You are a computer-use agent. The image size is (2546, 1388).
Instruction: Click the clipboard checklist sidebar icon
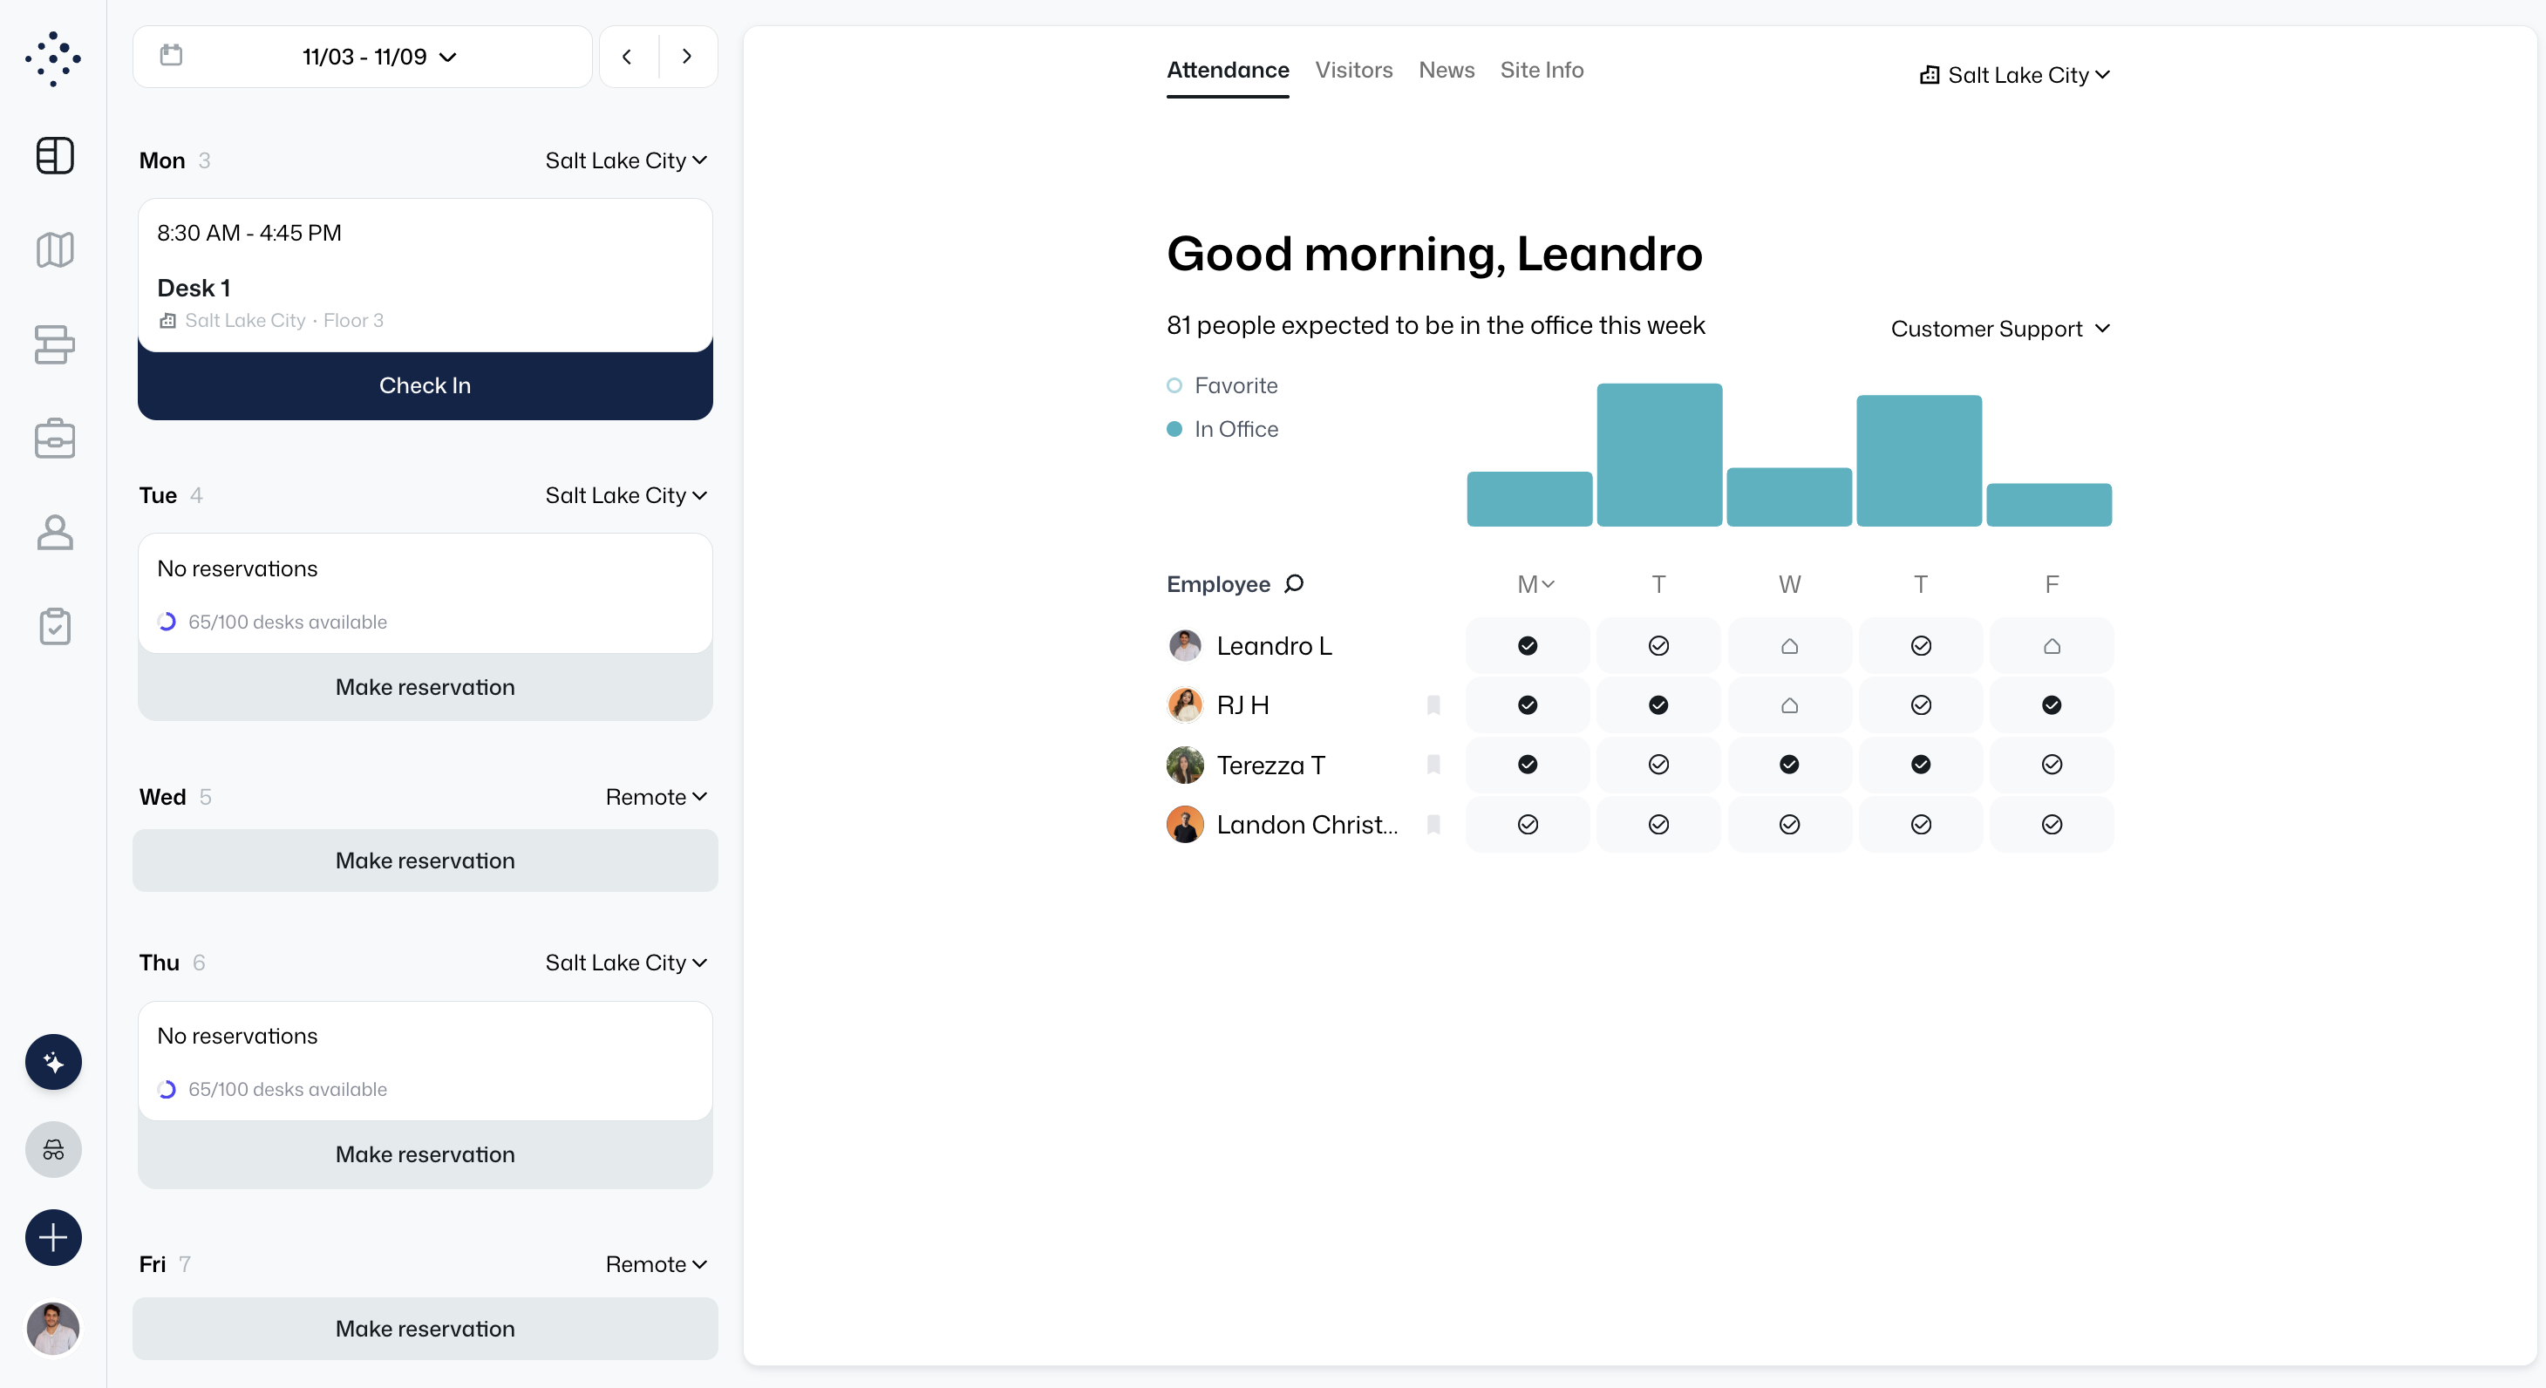[54, 627]
